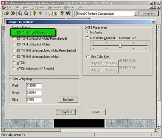This screenshot has width=162, height=138.
Task: Click the toolbar Compress button
Action: [149, 13]
